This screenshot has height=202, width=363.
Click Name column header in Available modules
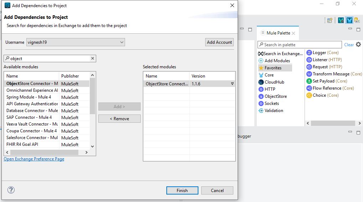tap(32, 76)
